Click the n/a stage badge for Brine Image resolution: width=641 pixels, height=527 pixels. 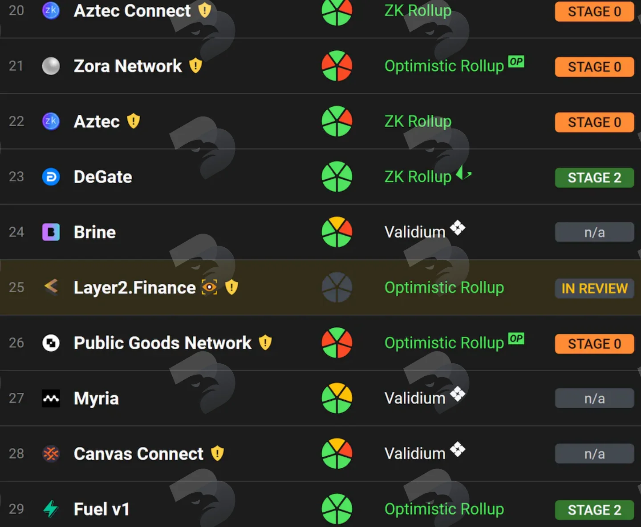pos(594,232)
